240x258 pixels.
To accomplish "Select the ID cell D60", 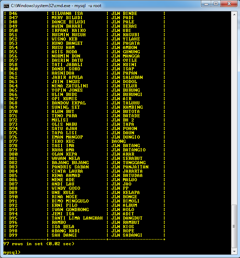I will point(13,69).
